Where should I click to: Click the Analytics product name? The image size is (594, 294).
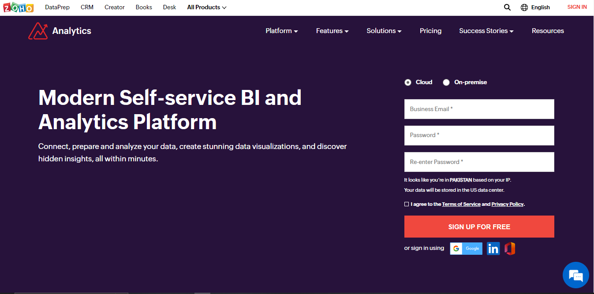coord(71,31)
